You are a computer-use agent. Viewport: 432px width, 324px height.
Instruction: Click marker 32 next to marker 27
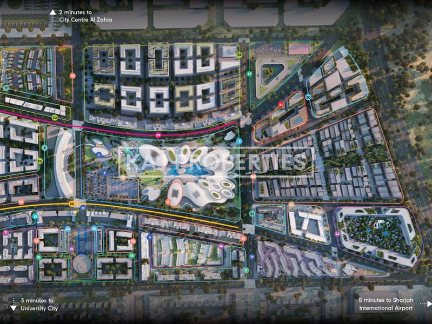tap(239, 55)
